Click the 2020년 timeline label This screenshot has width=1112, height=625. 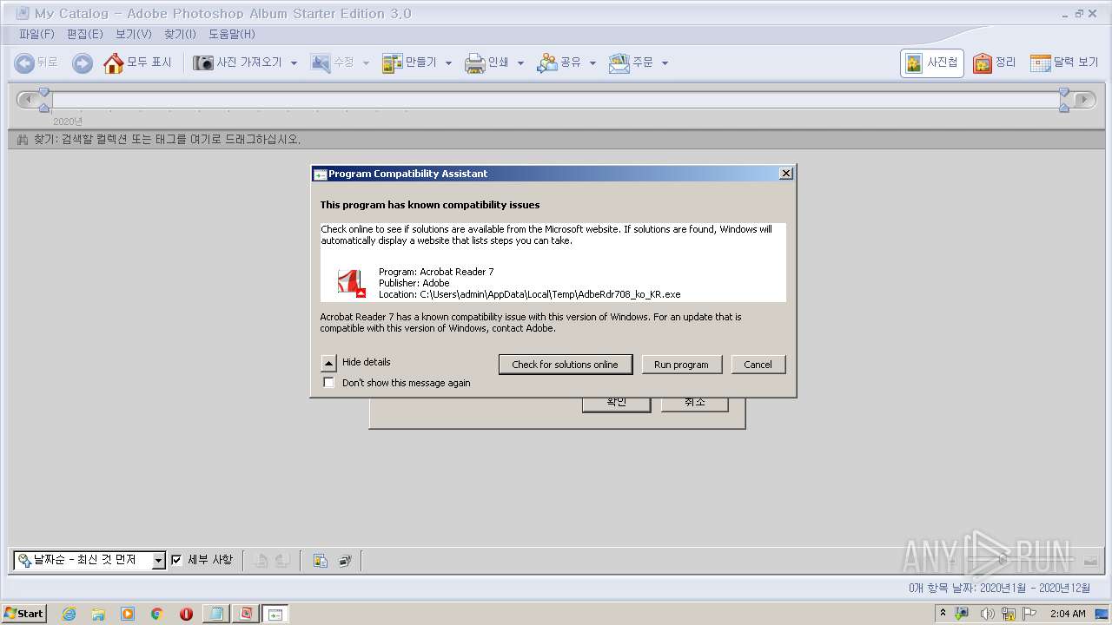[68, 122]
